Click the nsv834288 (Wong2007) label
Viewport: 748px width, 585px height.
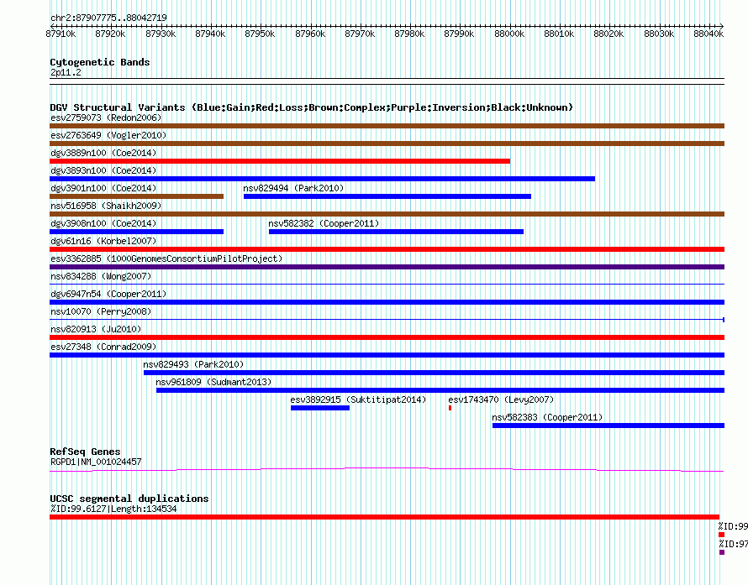101,276
